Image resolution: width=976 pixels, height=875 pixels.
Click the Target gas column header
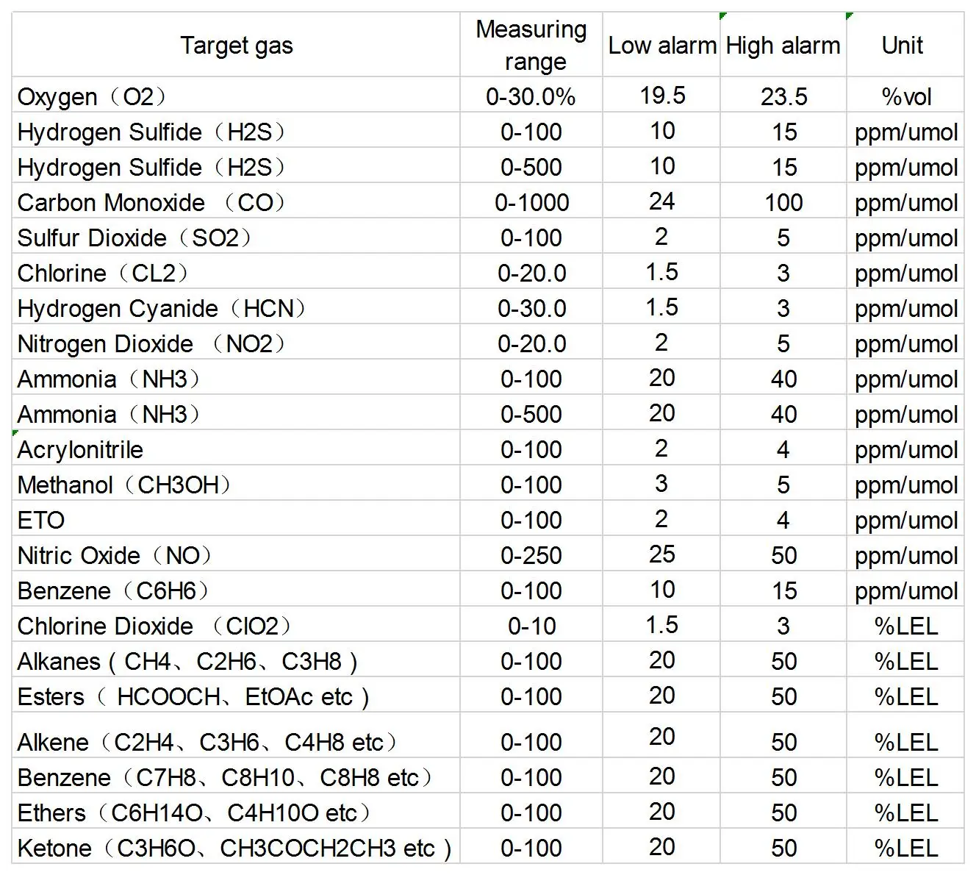point(236,46)
